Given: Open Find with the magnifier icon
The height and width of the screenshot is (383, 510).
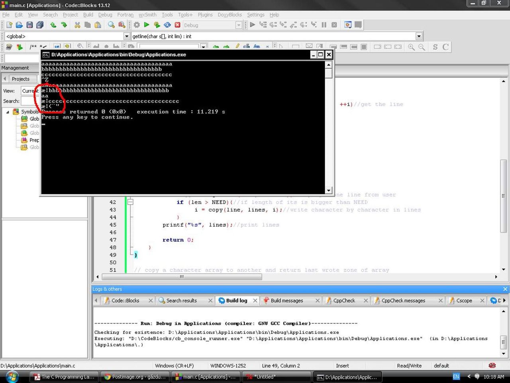Looking at the screenshot, I should (111, 25).
